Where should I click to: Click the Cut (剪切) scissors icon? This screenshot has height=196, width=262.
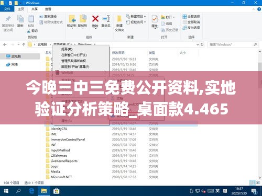29,31
